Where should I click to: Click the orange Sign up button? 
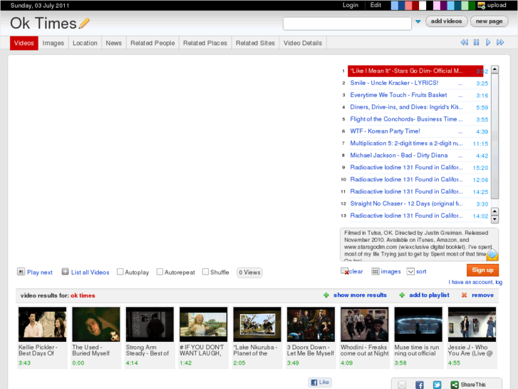(x=482, y=270)
